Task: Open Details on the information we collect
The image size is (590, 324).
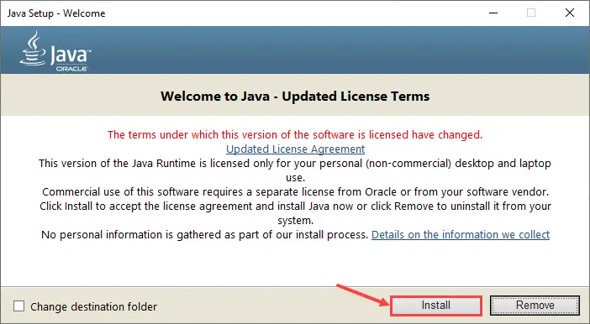Action: click(x=461, y=235)
